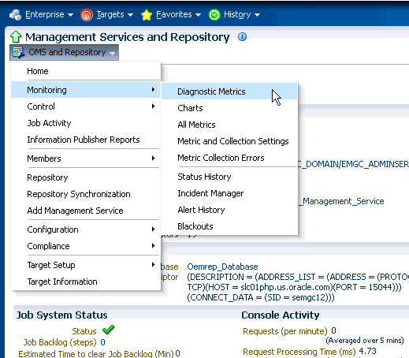
Task: Choose Blackouts submenu item
Action: (x=229, y=226)
